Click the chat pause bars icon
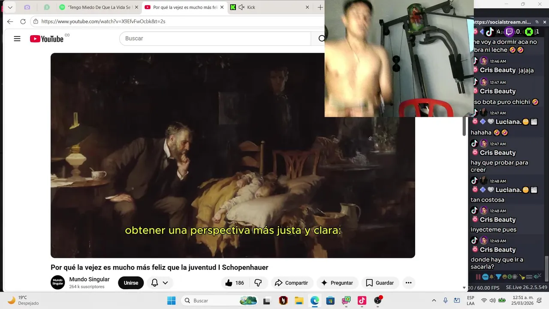 coord(478,277)
